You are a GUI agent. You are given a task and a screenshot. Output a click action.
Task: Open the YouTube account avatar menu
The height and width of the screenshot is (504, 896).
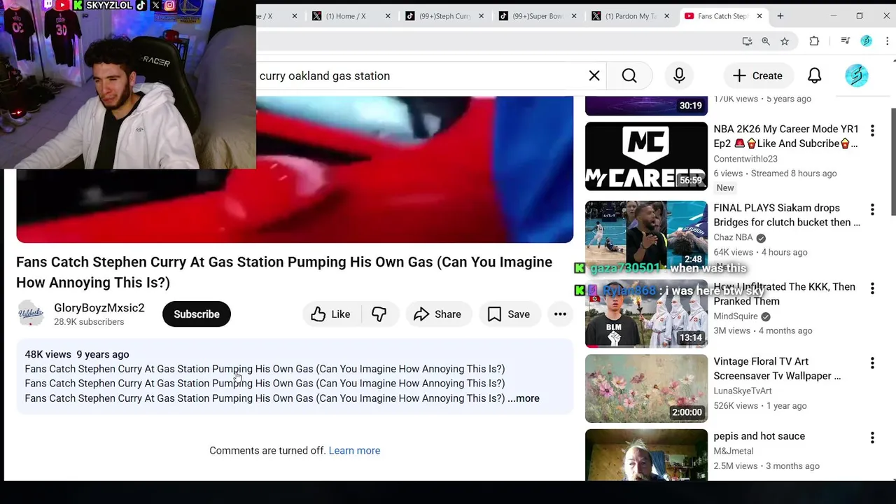(x=856, y=76)
